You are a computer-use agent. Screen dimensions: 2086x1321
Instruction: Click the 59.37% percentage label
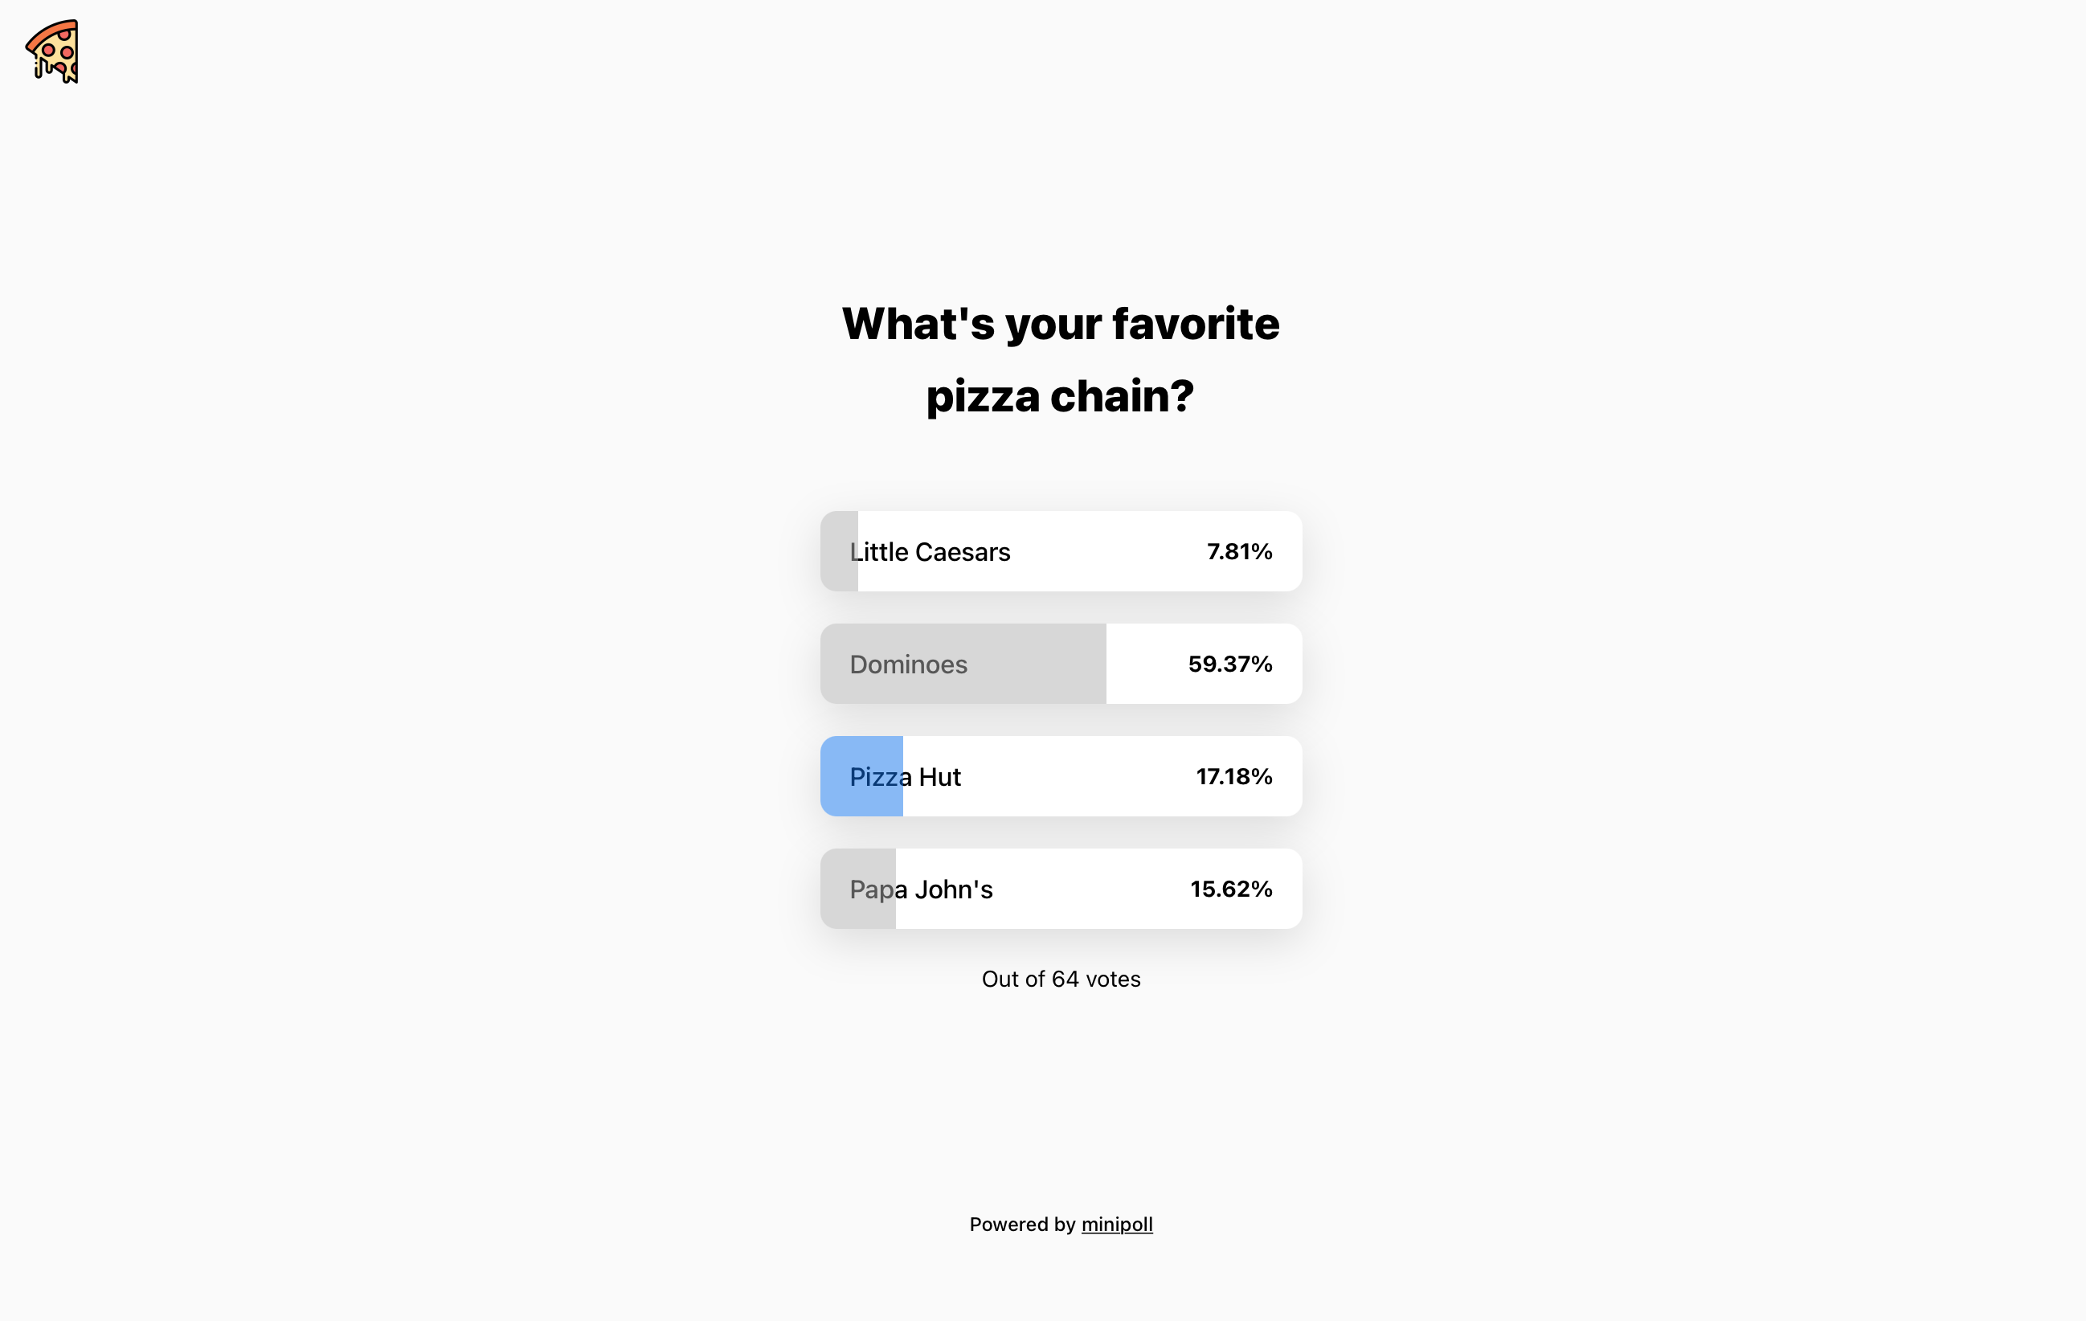pos(1230,664)
